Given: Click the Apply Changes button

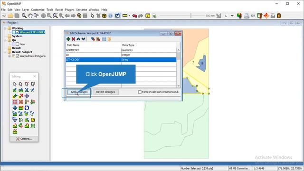Looking at the screenshot, I should [x=79, y=92].
